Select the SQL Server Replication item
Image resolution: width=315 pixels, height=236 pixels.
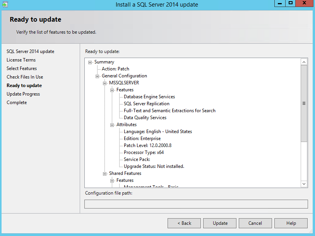(x=146, y=104)
